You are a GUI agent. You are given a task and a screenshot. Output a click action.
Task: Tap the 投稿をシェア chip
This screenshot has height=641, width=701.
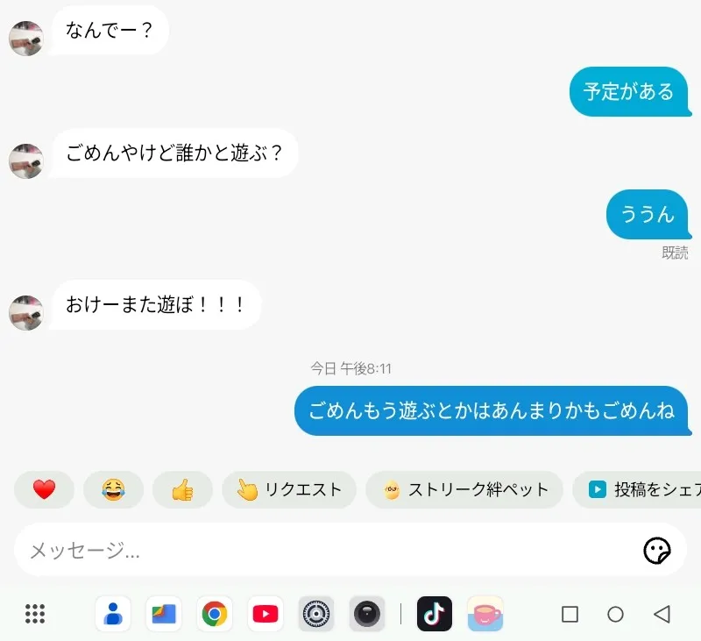tap(637, 489)
